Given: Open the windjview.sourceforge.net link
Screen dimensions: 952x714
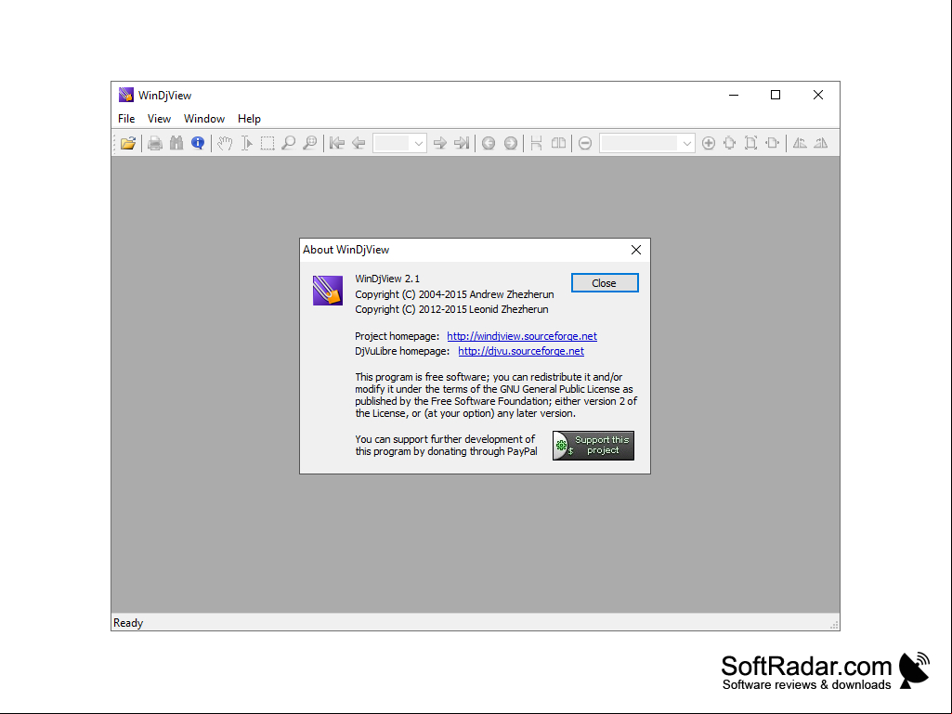Looking at the screenshot, I should [522, 336].
